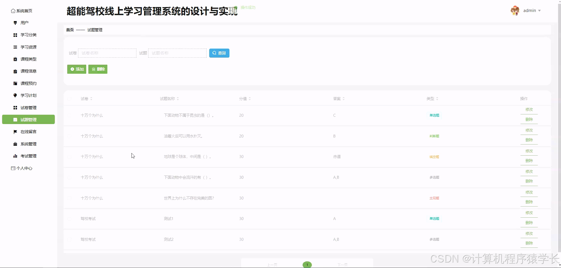Click the 个人中心 card icon
This screenshot has width=561, height=268.
pyautogui.click(x=13, y=168)
